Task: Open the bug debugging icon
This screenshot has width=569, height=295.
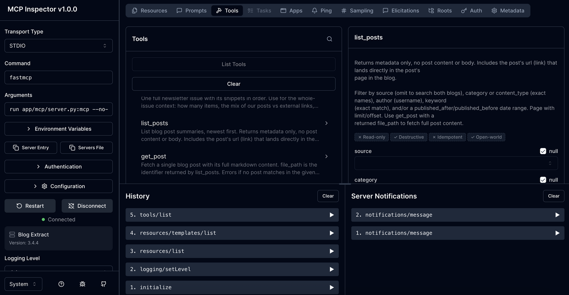Action: 82,284
